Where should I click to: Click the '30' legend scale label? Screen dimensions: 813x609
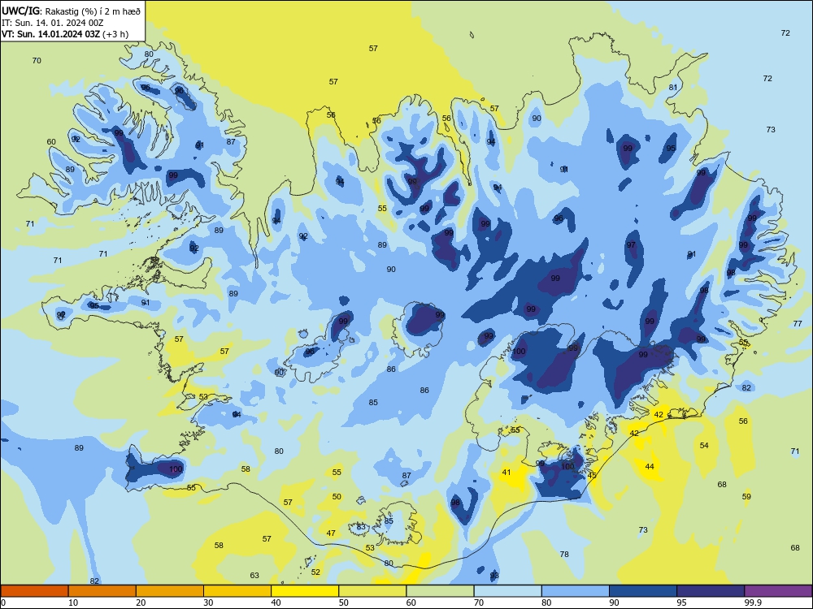pyautogui.click(x=208, y=603)
